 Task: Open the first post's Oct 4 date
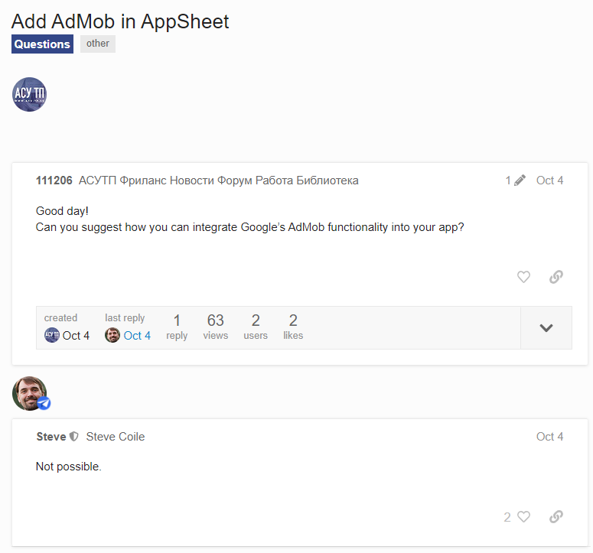[x=549, y=181]
